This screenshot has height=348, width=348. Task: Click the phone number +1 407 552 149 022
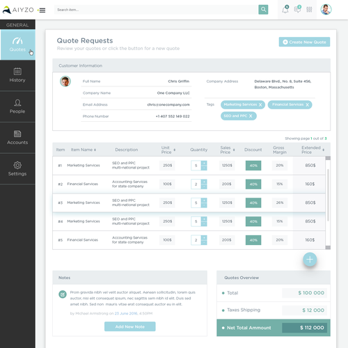pyautogui.click(x=173, y=116)
